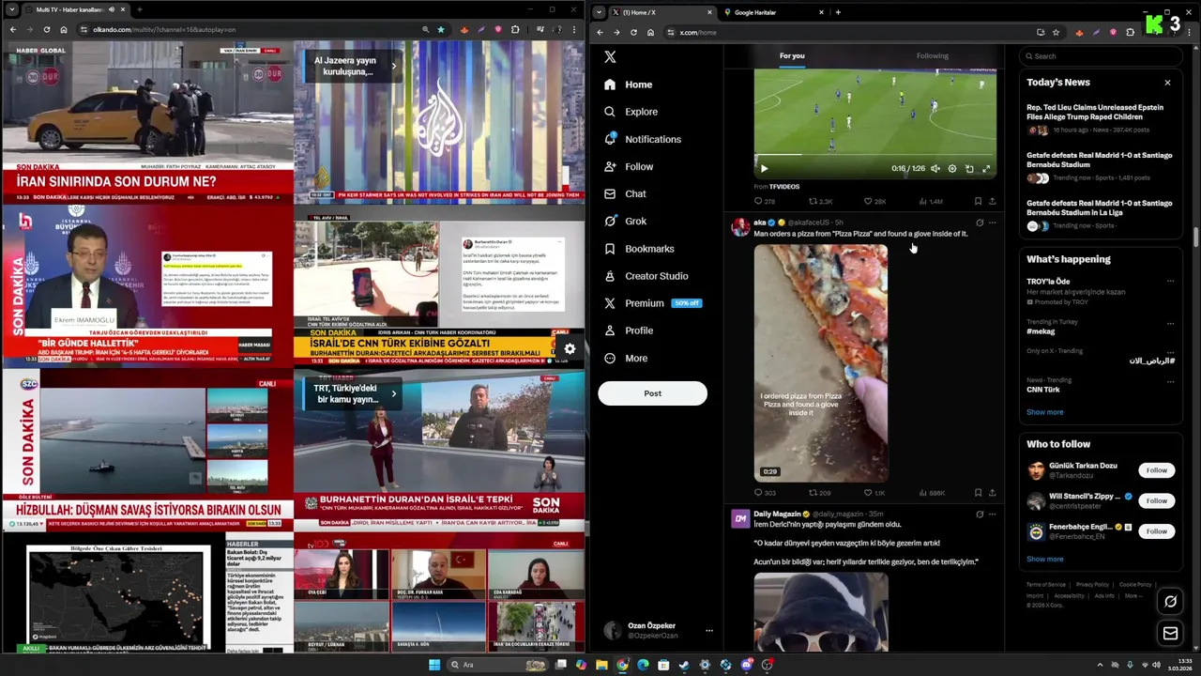The image size is (1201, 676).
Task: Expand the TRT channel notice chevron
Action: pyautogui.click(x=393, y=393)
